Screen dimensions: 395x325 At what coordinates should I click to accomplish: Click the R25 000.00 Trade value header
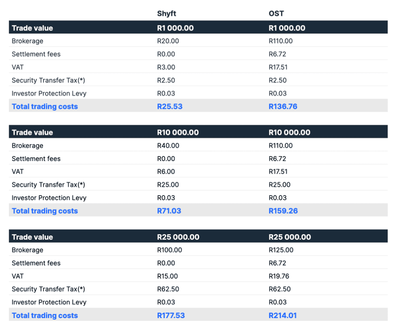click(178, 237)
